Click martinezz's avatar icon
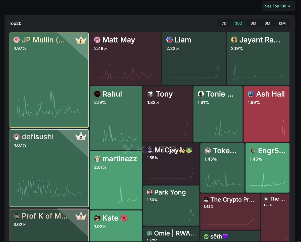 (97, 159)
